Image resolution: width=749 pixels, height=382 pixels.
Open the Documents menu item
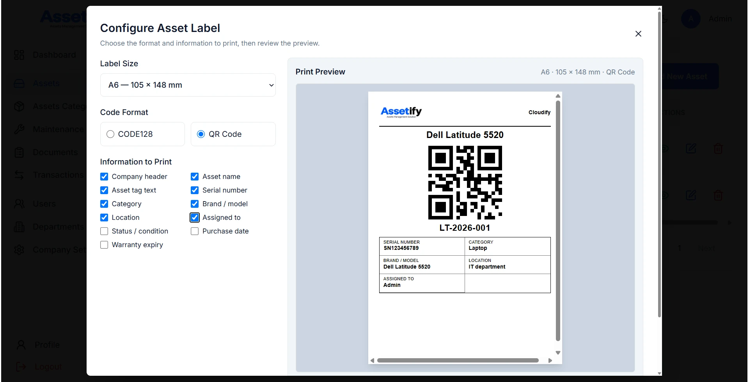[x=55, y=152]
